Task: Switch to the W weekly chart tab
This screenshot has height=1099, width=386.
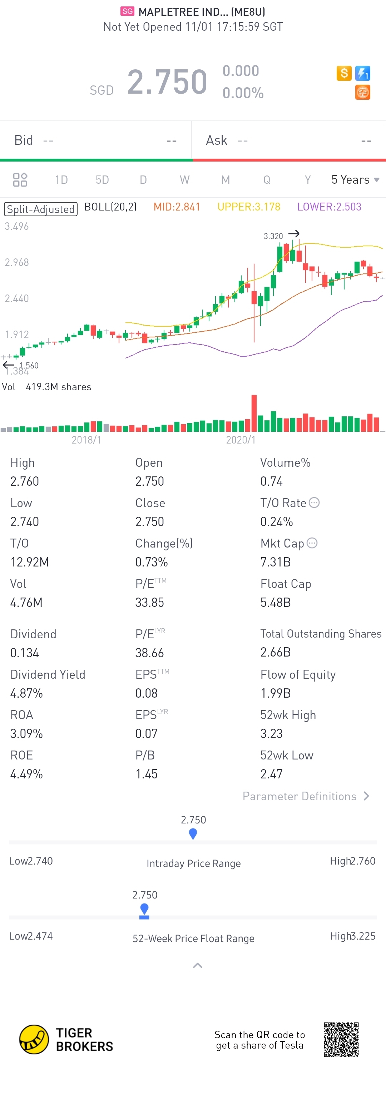Action: coord(184,180)
